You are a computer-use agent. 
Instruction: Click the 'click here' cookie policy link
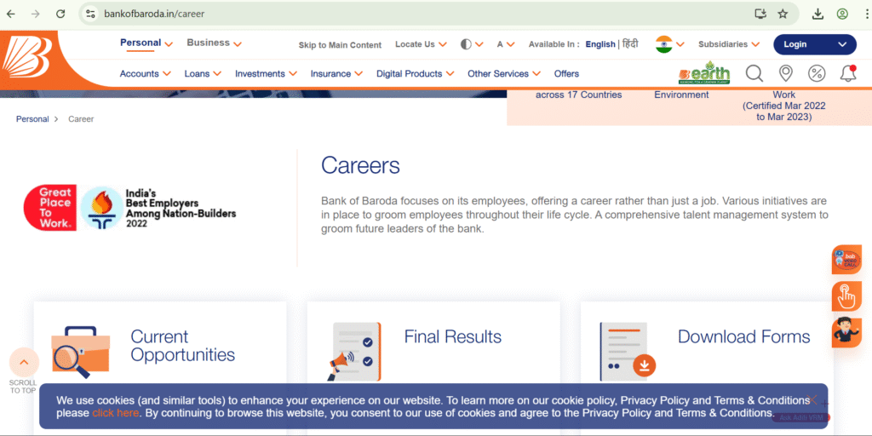click(115, 413)
